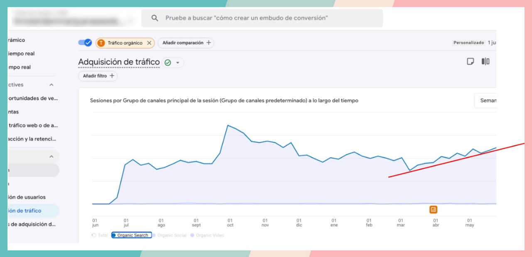Image resolution: width=532 pixels, height=257 pixels.
Task: Open the dropdown arrow beside report title
Action: click(178, 63)
